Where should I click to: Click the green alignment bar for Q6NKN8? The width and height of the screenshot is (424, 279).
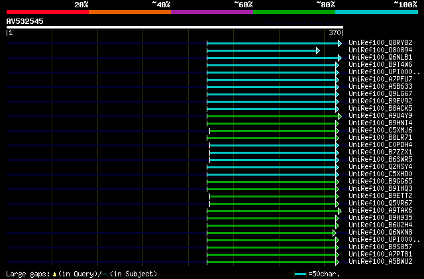click(272, 233)
